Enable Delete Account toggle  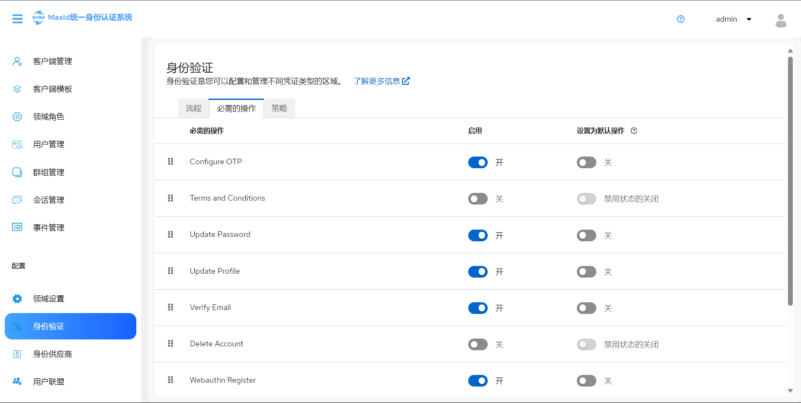(x=478, y=344)
